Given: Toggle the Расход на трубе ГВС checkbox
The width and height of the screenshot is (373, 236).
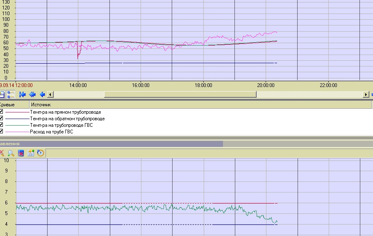Looking at the screenshot, I should click(1, 132).
